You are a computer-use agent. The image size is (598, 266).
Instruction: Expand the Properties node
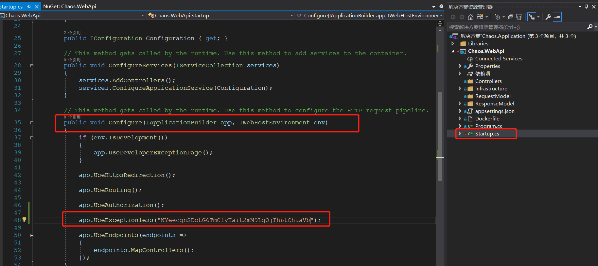click(460, 66)
